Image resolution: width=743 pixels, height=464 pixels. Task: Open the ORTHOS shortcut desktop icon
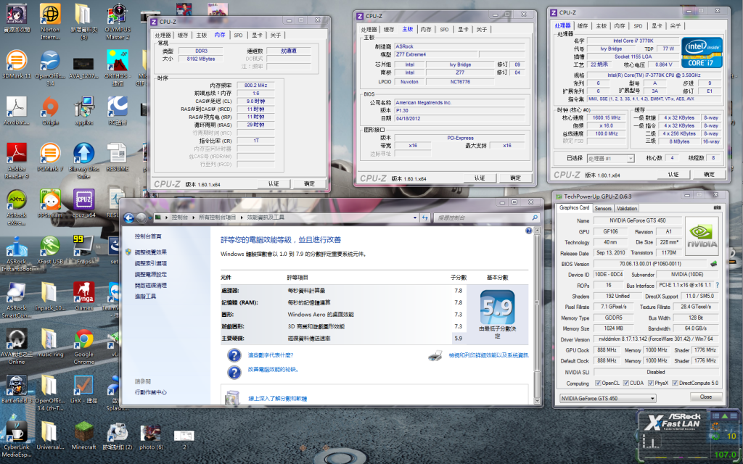pyautogui.click(x=117, y=67)
